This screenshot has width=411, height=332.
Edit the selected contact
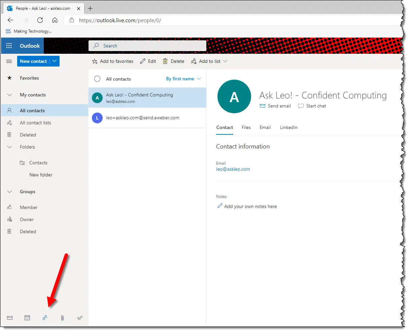pos(148,61)
